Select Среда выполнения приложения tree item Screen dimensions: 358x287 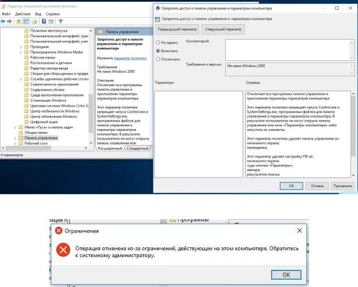tap(57, 95)
